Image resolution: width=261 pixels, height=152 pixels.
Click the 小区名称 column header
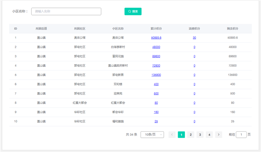pos(118,28)
